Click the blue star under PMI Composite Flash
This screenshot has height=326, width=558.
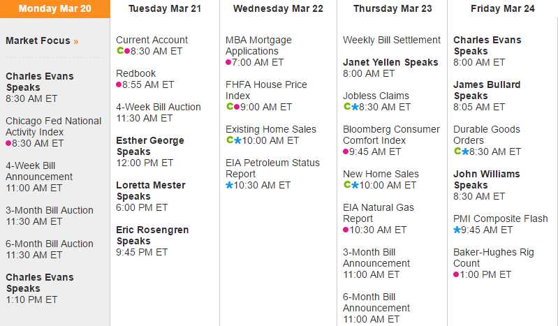(x=457, y=230)
